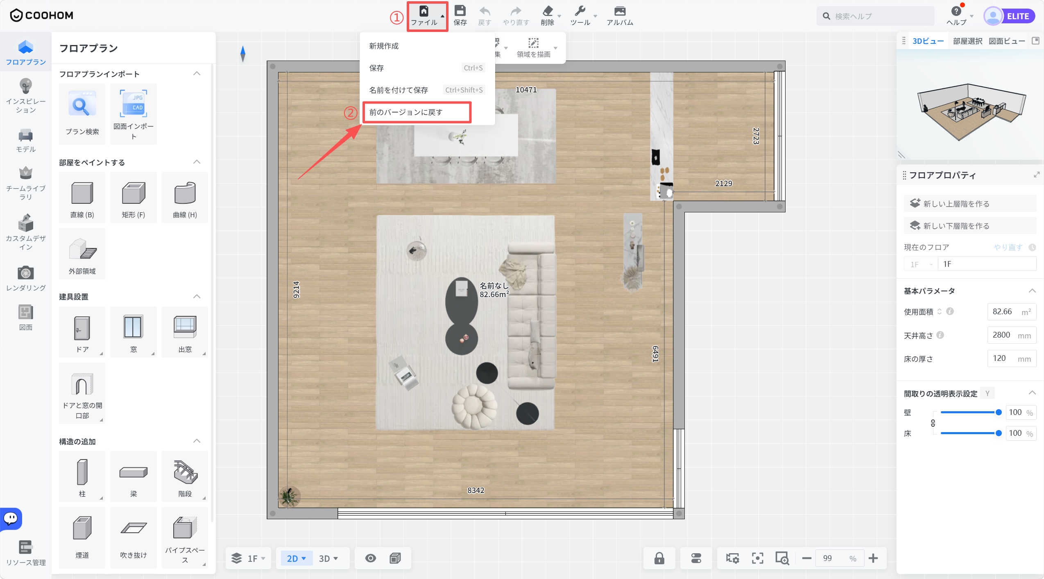The image size is (1044, 579).
Task: Open the 領域を描画 dropdown arrow
Action: (556, 48)
